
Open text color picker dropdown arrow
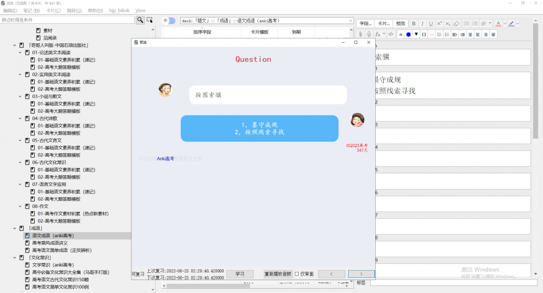tap(504, 23)
